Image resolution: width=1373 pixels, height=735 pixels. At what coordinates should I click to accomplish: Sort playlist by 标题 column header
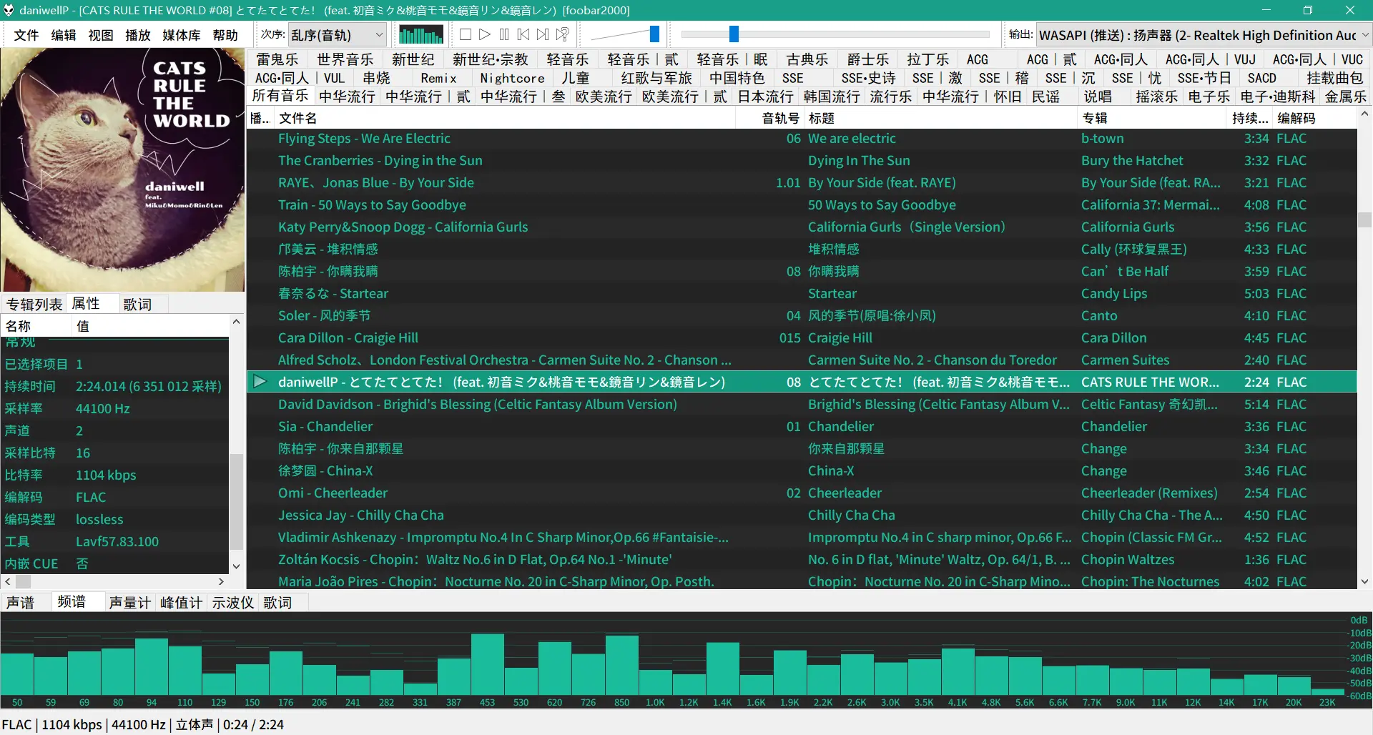(941, 119)
